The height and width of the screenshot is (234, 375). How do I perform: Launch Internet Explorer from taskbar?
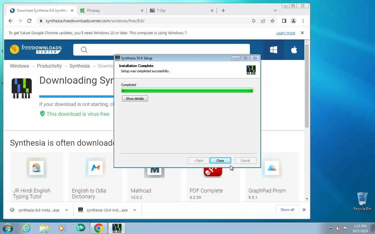coord(26,228)
